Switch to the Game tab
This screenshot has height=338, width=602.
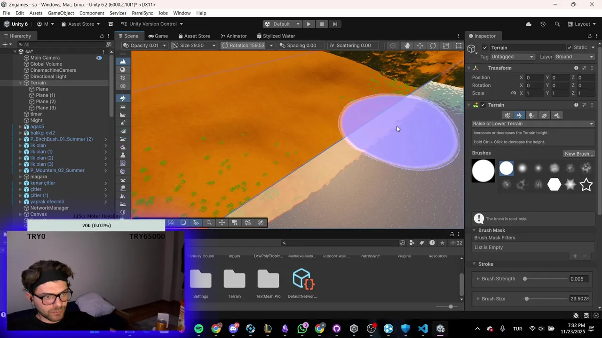[x=158, y=36]
